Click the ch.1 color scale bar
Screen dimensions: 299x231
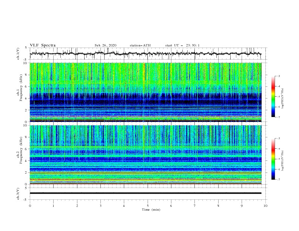point(273,97)
